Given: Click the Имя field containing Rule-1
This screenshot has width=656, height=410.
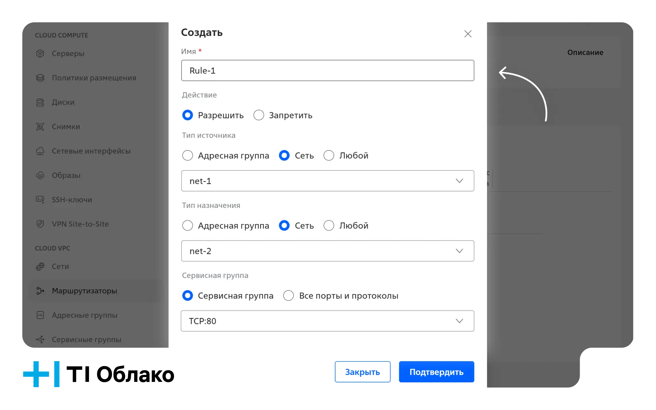Looking at the screenshot, I should (x=328, y=70).
